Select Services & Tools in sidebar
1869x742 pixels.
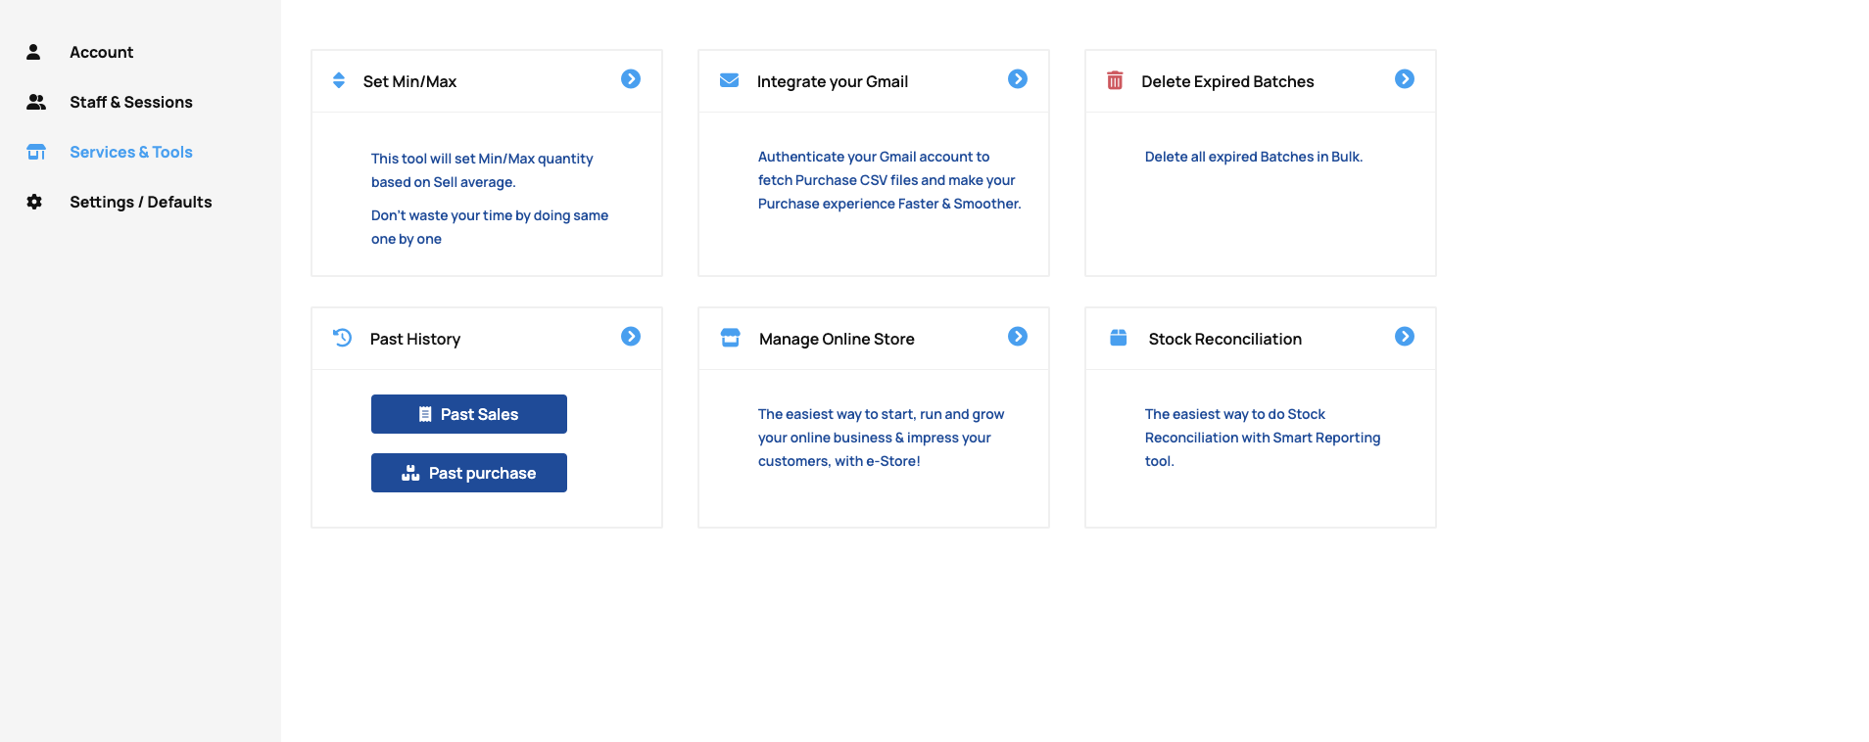tap(130, 152)
